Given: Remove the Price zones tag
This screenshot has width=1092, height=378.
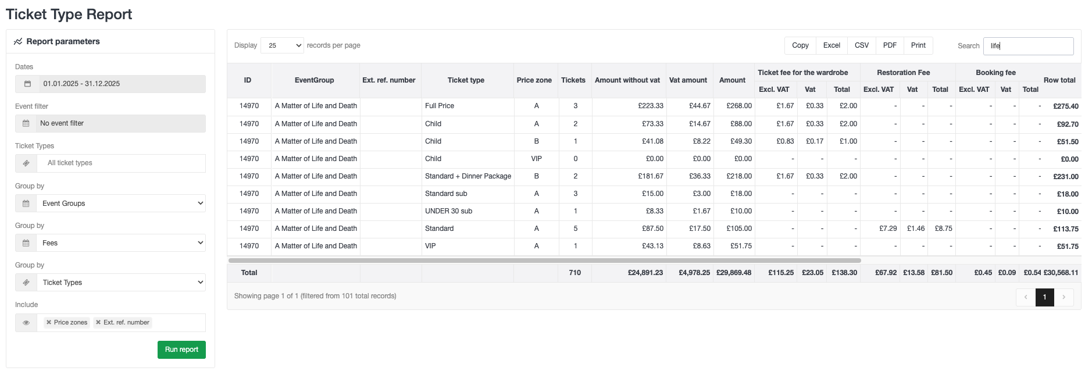Looking at the screenshot, I should (49, 322).
